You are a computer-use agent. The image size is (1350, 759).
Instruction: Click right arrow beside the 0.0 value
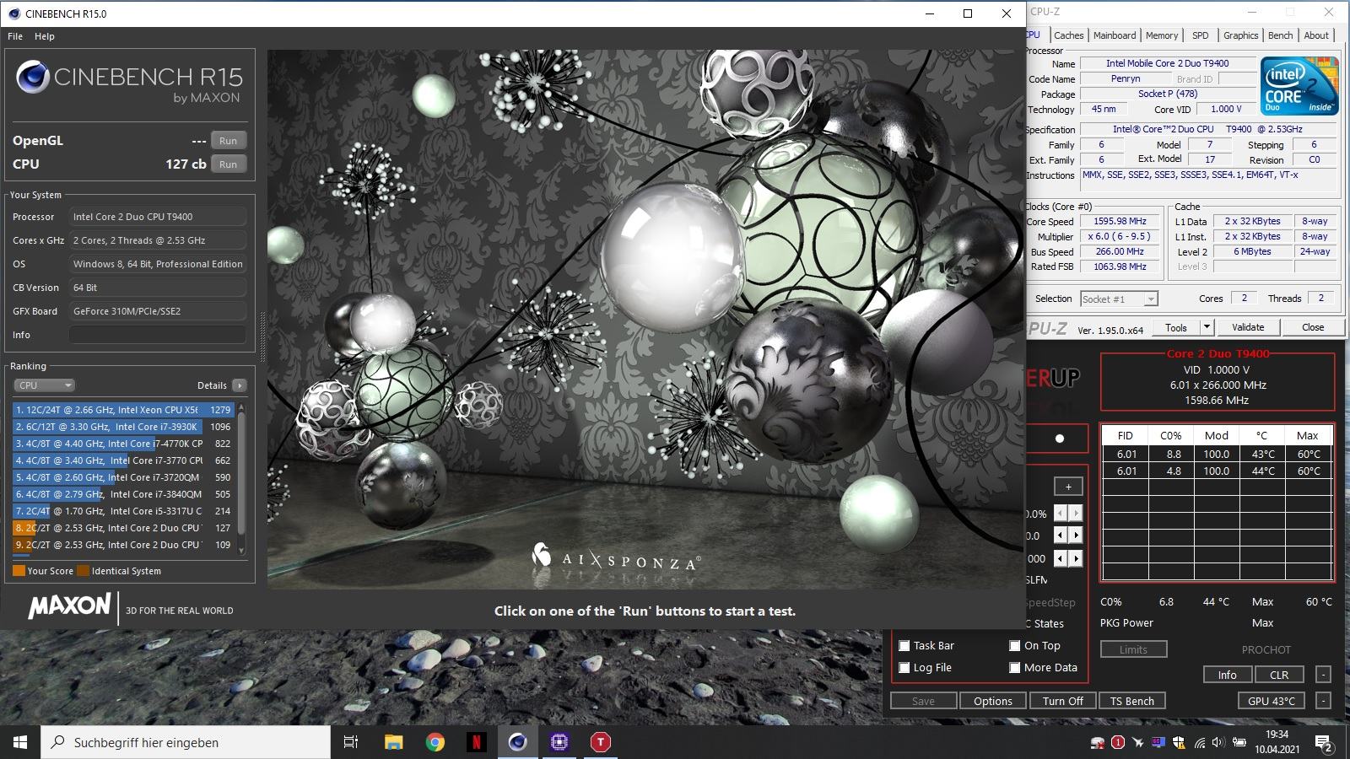pyautogui.click(x=1076, y=536)
